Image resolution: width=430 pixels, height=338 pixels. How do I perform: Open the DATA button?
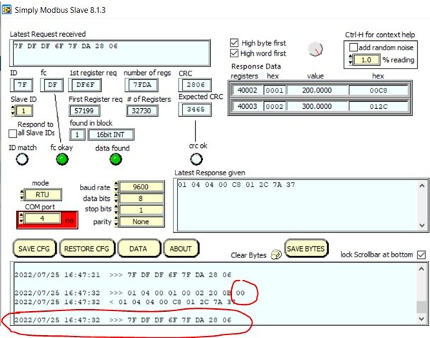(138, 249)
